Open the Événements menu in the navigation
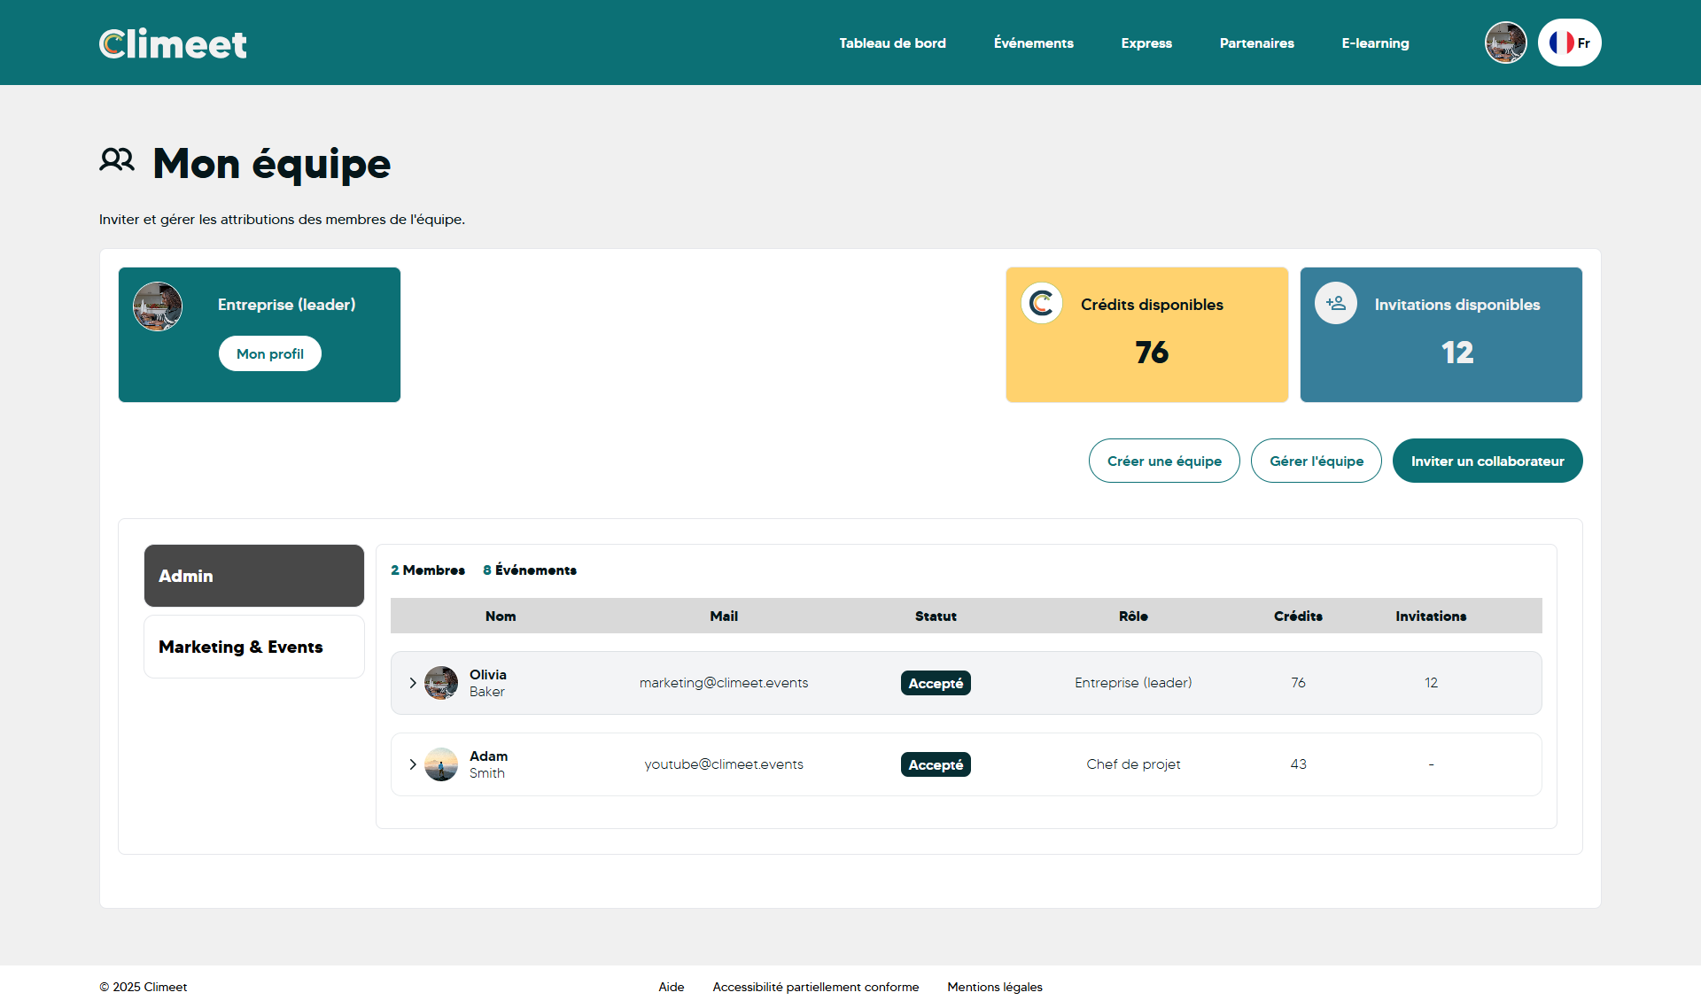The height and width of the screenshot is (1008, 1701). [x=1033, y=43]
